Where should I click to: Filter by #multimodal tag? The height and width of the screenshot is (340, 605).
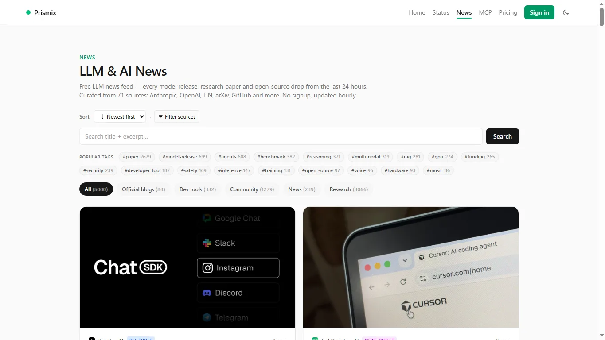click(371, 157)
